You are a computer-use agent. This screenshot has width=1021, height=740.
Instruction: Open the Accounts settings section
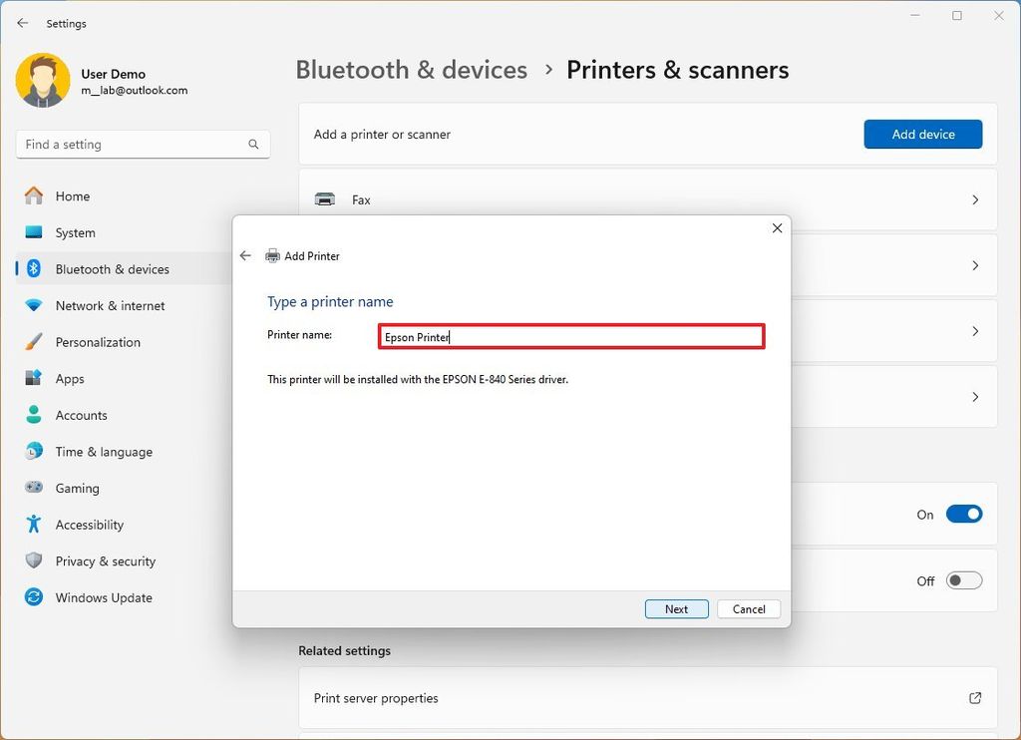coord(81,415)
